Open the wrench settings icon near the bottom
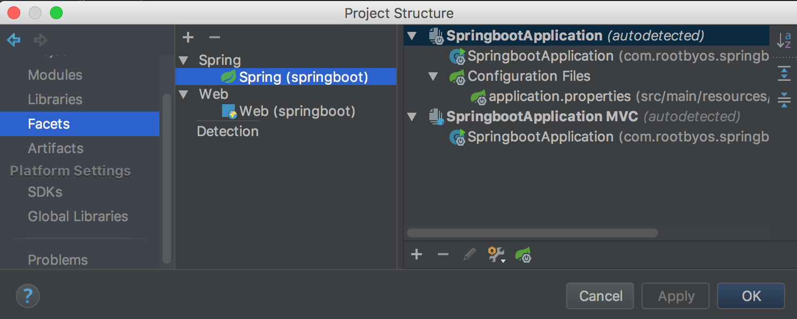 point(494,254)
